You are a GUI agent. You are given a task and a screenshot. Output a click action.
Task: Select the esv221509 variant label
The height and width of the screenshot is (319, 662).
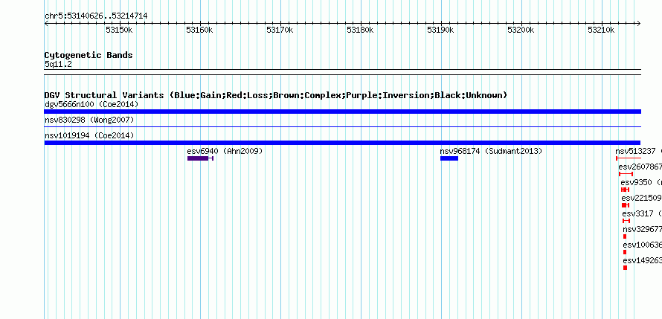641,198
